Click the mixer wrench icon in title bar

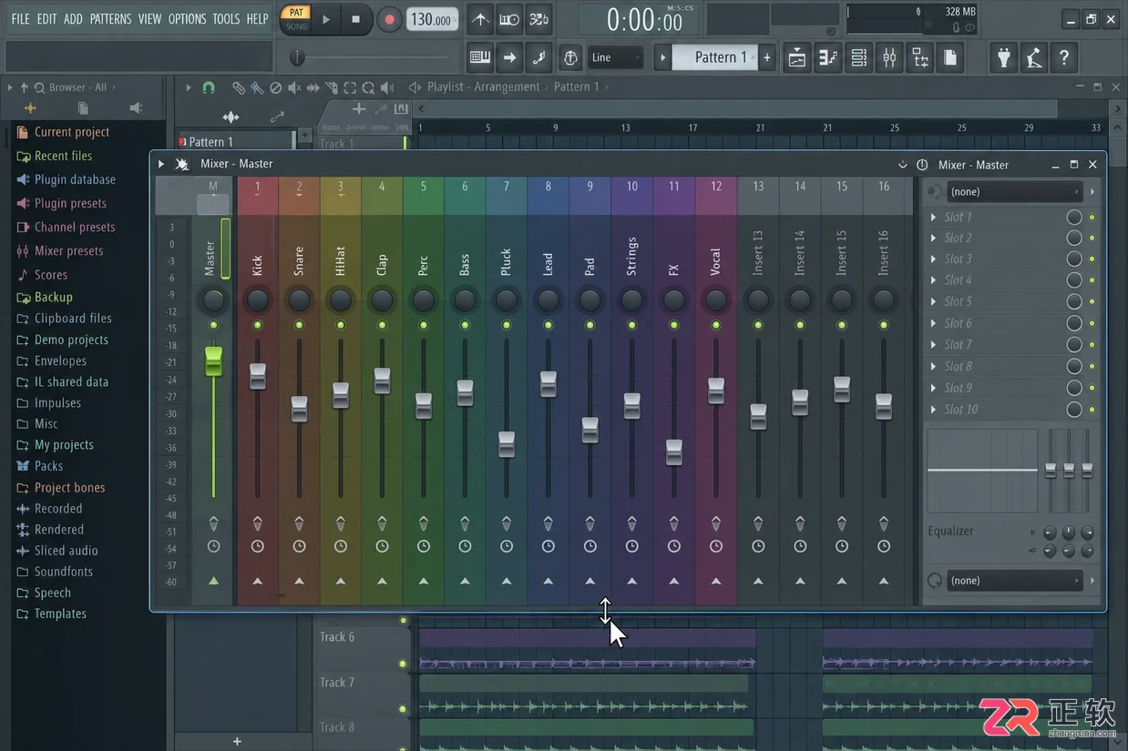pos(181,164)
